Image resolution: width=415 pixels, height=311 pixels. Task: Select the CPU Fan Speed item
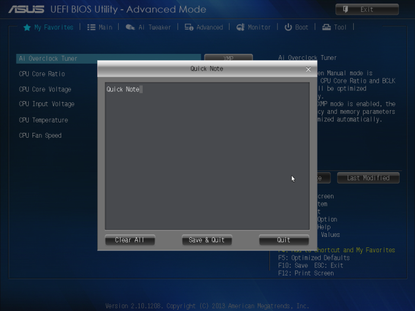pos(40,135)
